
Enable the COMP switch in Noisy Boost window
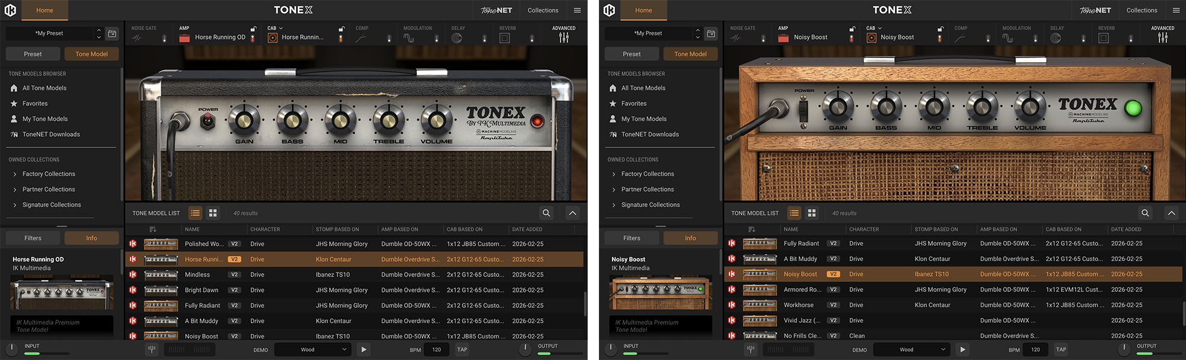click(x=988, y=38)
